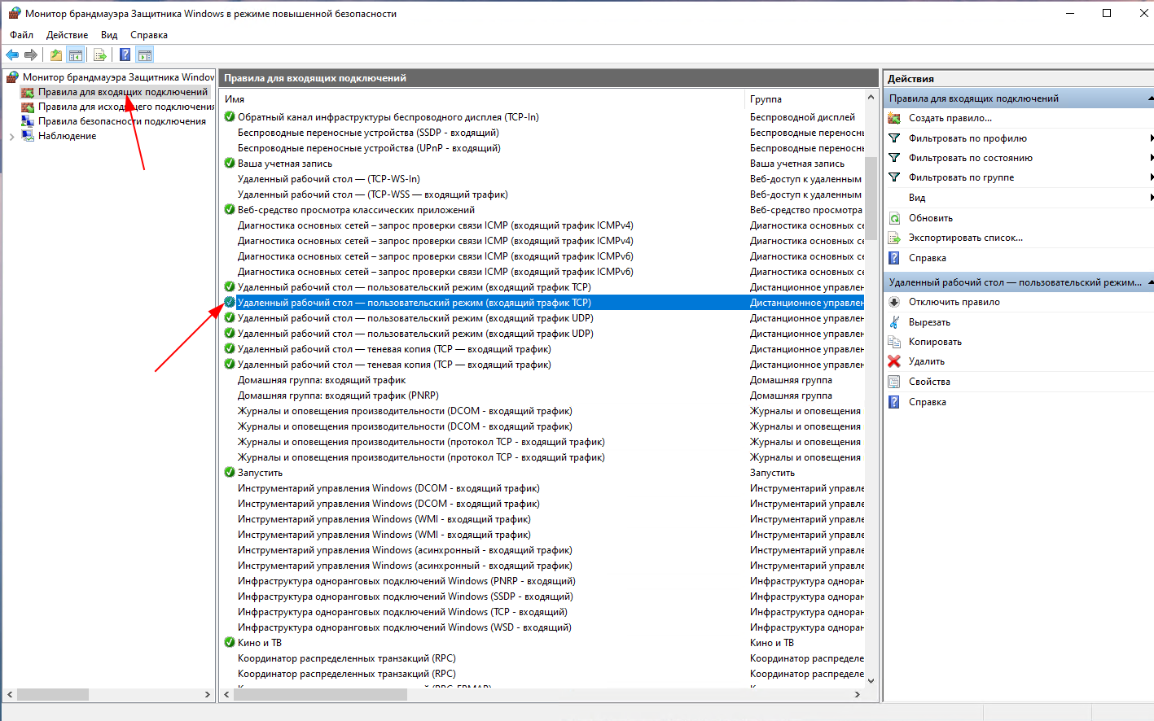Open the Вид menu in menu bar

pos(109,35)
